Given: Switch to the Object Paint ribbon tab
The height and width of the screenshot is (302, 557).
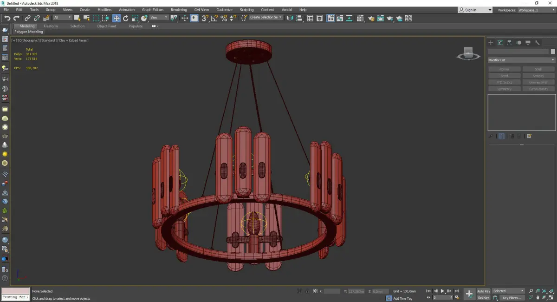Looking at the screenshot, I should (106, 26).
